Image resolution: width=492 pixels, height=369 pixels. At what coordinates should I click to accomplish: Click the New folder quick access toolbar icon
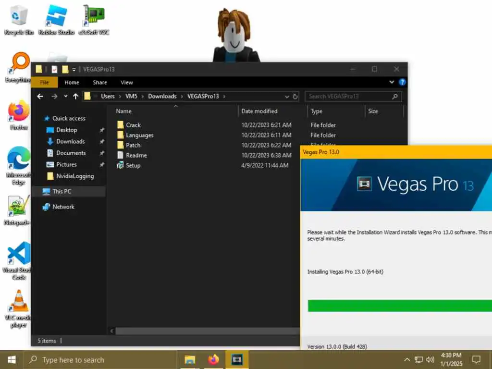click(x=65, y=69)
